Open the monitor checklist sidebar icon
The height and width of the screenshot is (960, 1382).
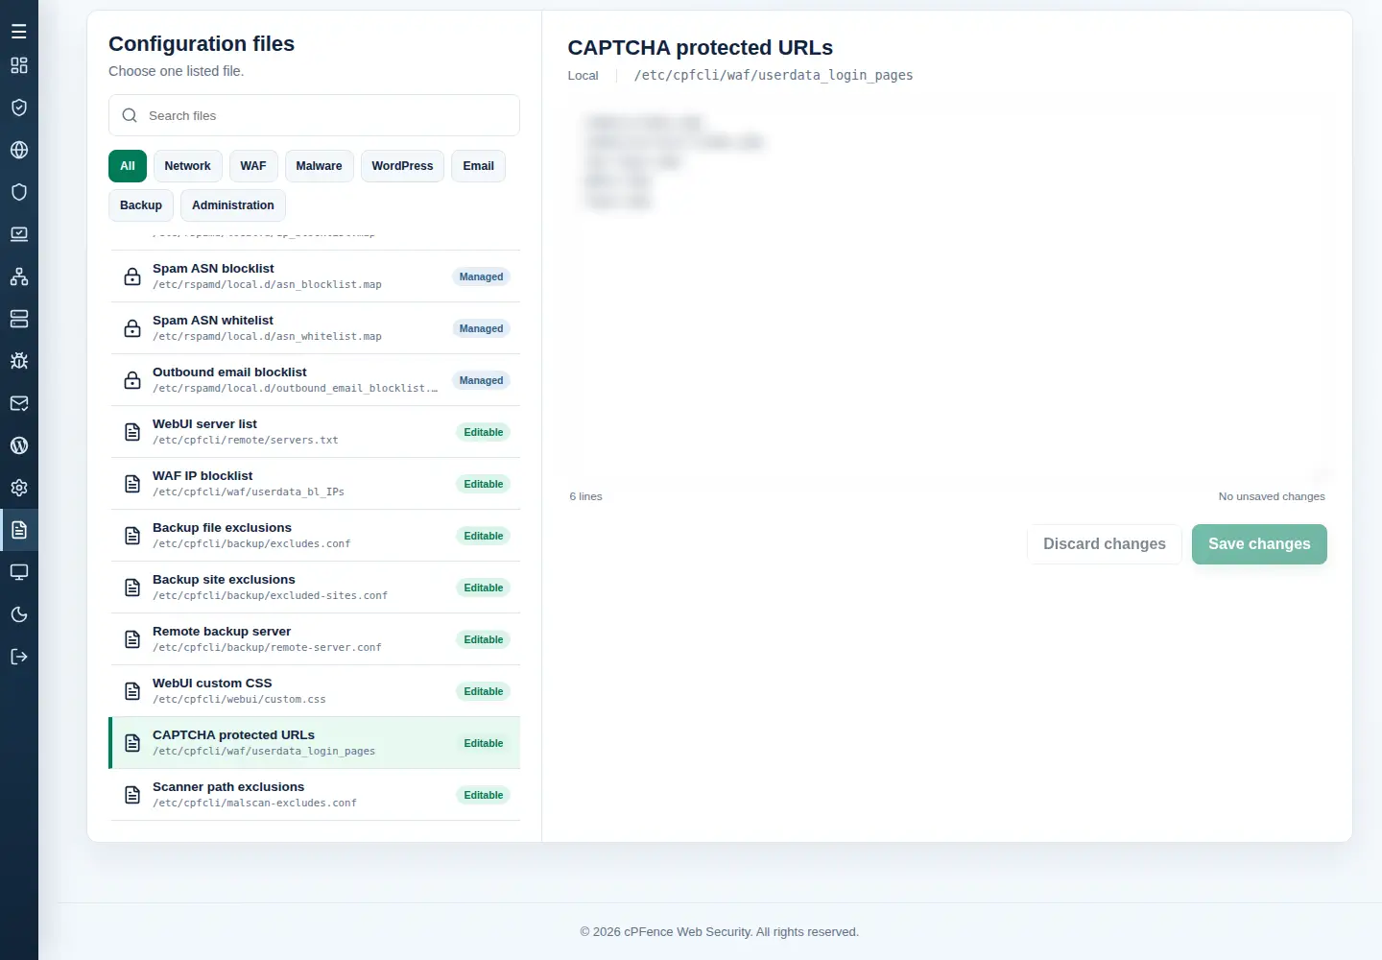click(x=19, y=234)
